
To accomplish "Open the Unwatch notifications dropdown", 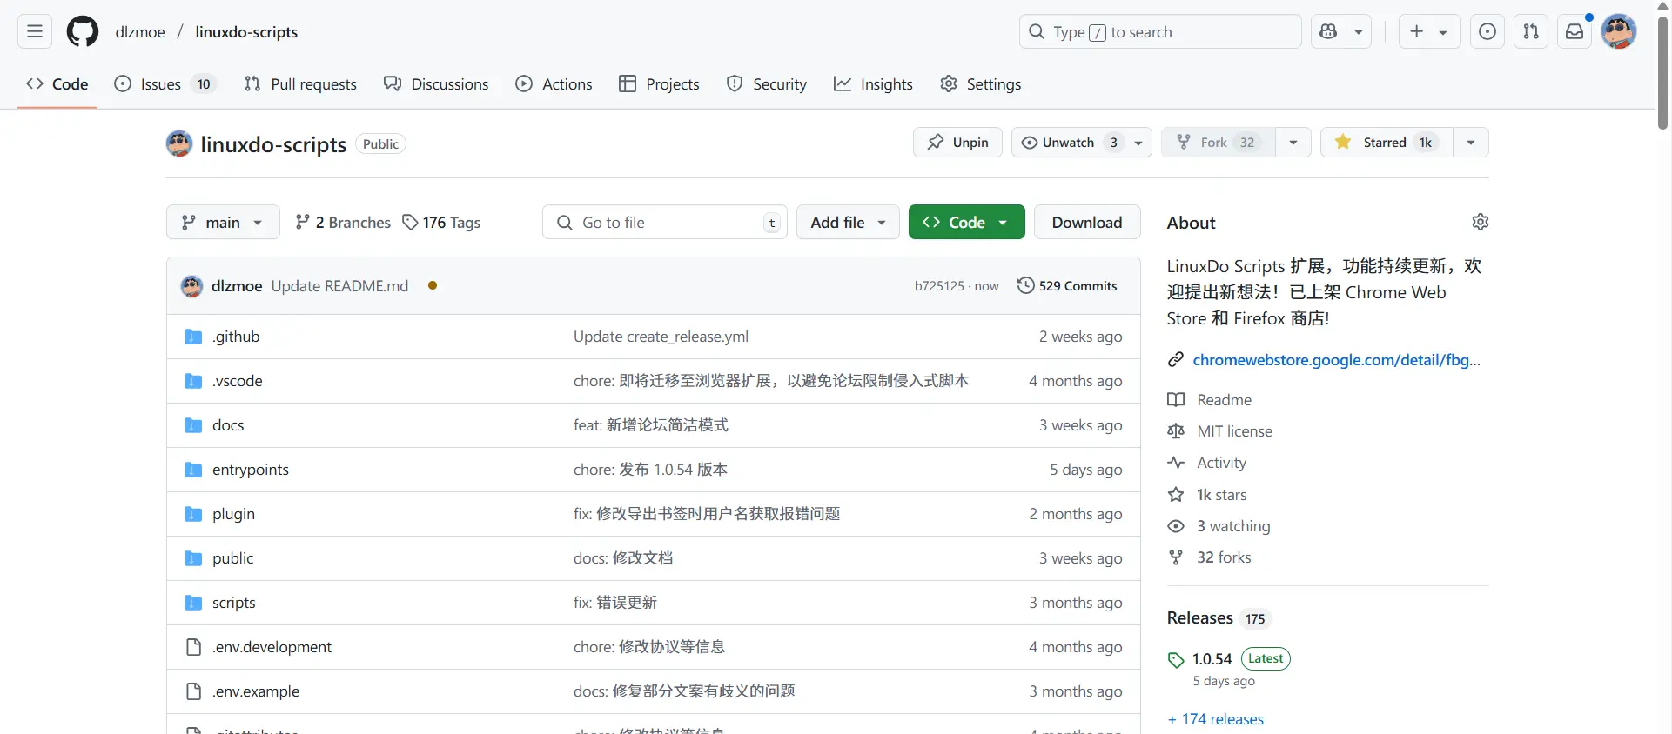I will point(1081,143).
